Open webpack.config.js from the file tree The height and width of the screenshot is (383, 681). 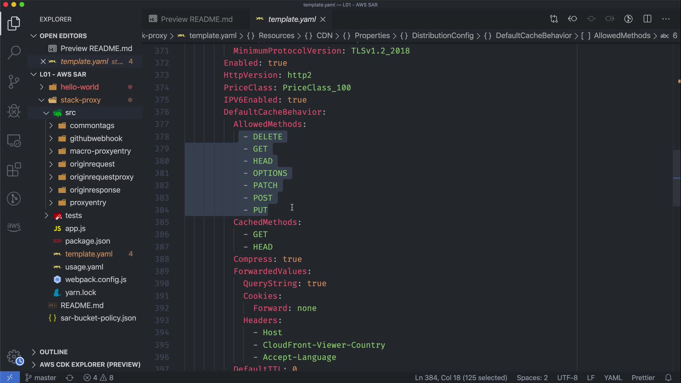point(95,279)
